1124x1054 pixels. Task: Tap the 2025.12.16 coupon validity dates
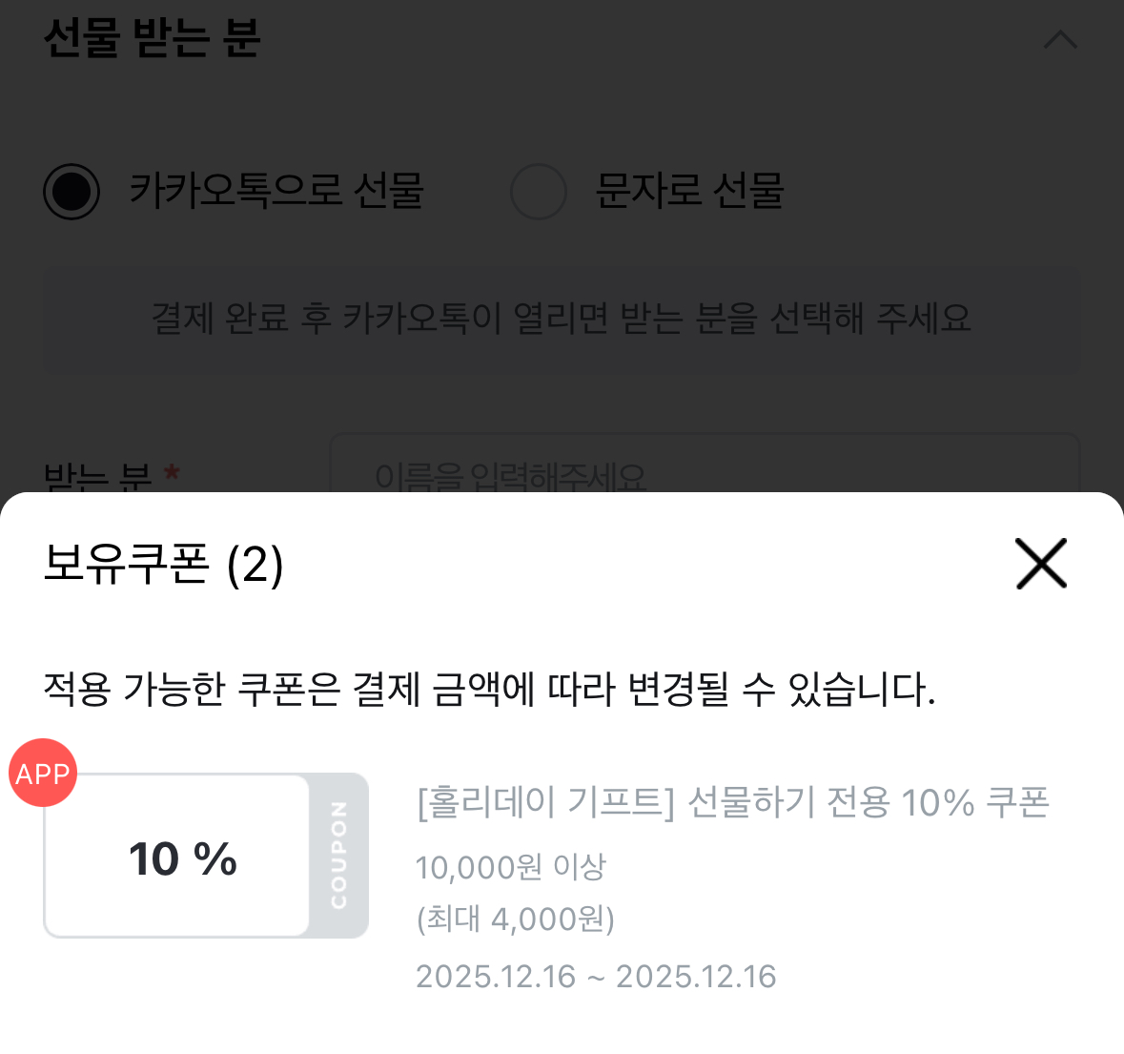pyautogui.click(x=596, y=977)
